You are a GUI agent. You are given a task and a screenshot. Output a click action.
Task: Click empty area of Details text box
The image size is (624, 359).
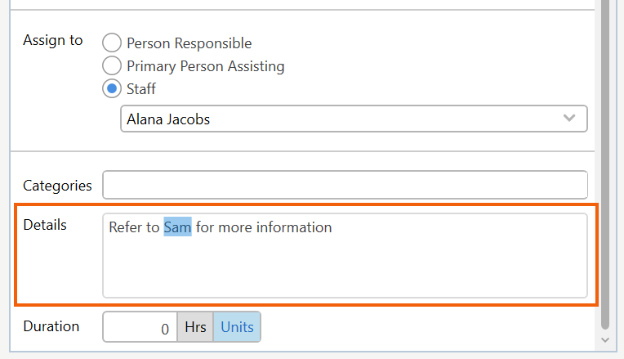(x=344, y=266)
